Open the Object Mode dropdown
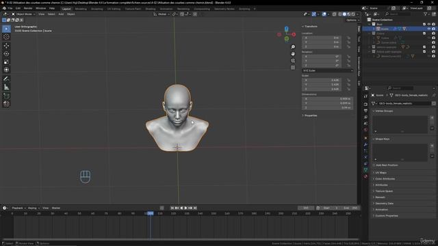Screen dimensions: 438x246 click(x=23, y=14)
